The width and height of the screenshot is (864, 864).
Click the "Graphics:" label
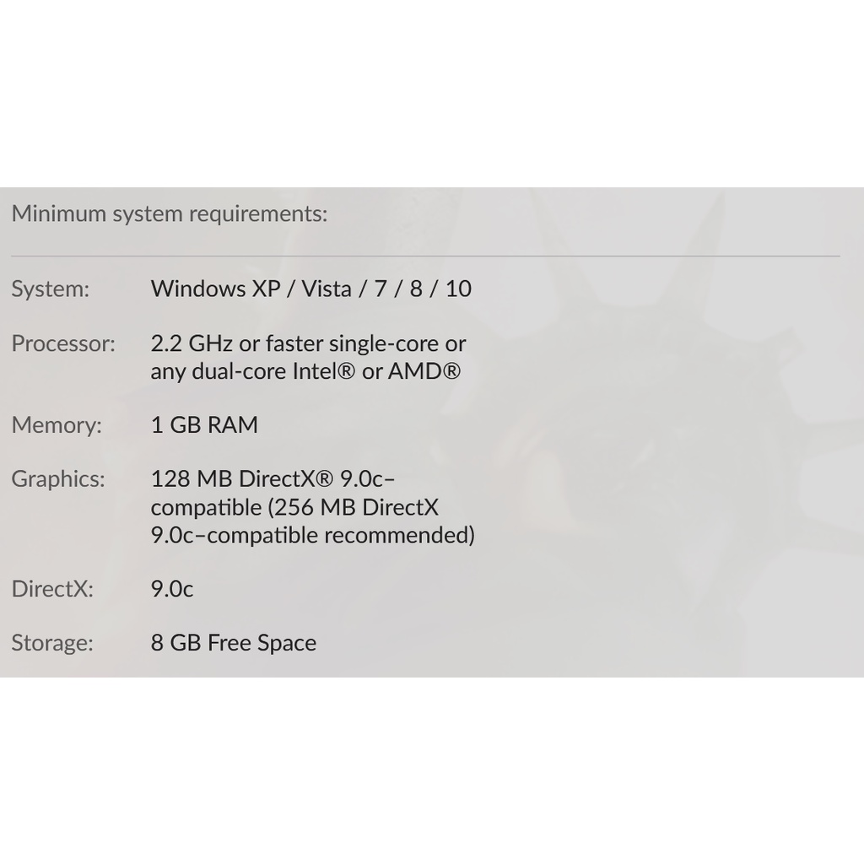click(58, 479)
